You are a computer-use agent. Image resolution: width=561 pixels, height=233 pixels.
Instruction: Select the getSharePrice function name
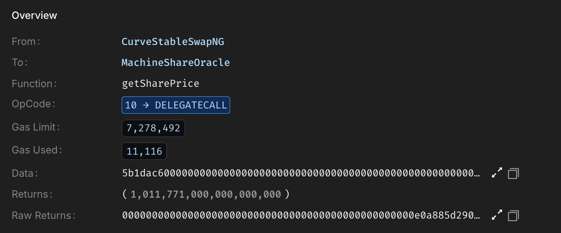pyautogui.click(x=160, y=83)
